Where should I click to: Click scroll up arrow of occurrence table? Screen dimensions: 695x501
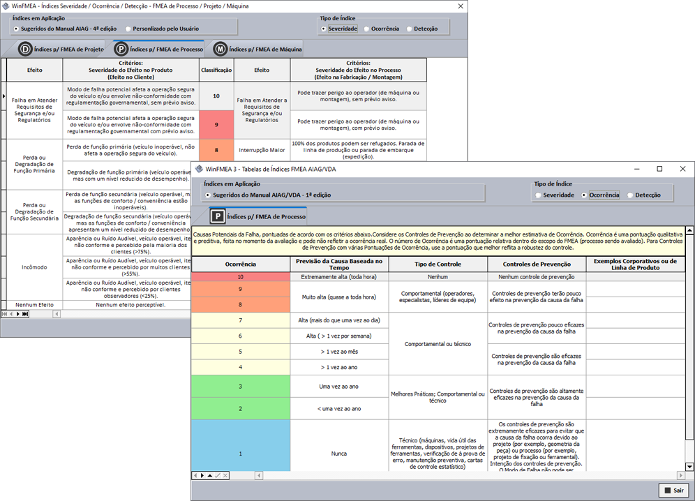click(x=690, y=230)
